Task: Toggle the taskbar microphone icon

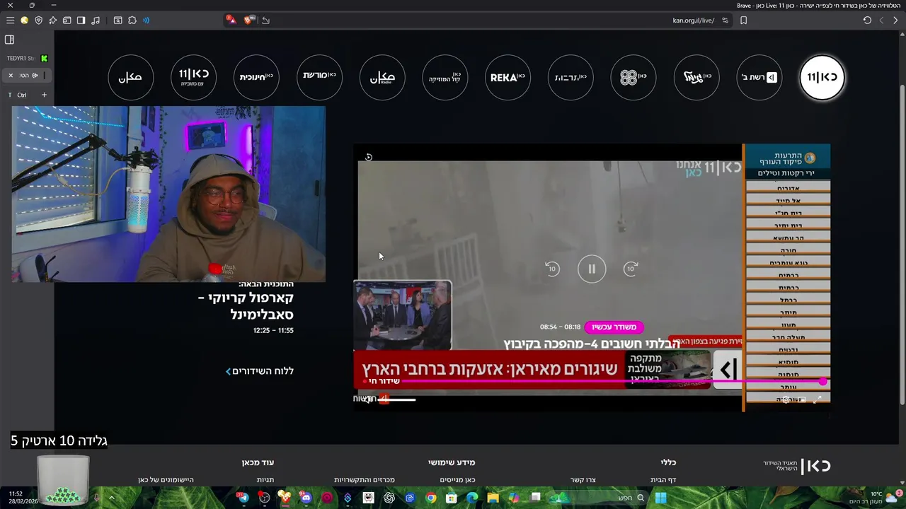Action: (97, 498)
